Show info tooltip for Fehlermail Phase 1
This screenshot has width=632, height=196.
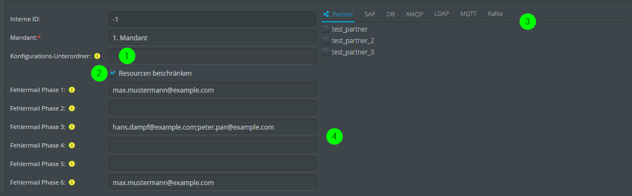tap(72, 90)
